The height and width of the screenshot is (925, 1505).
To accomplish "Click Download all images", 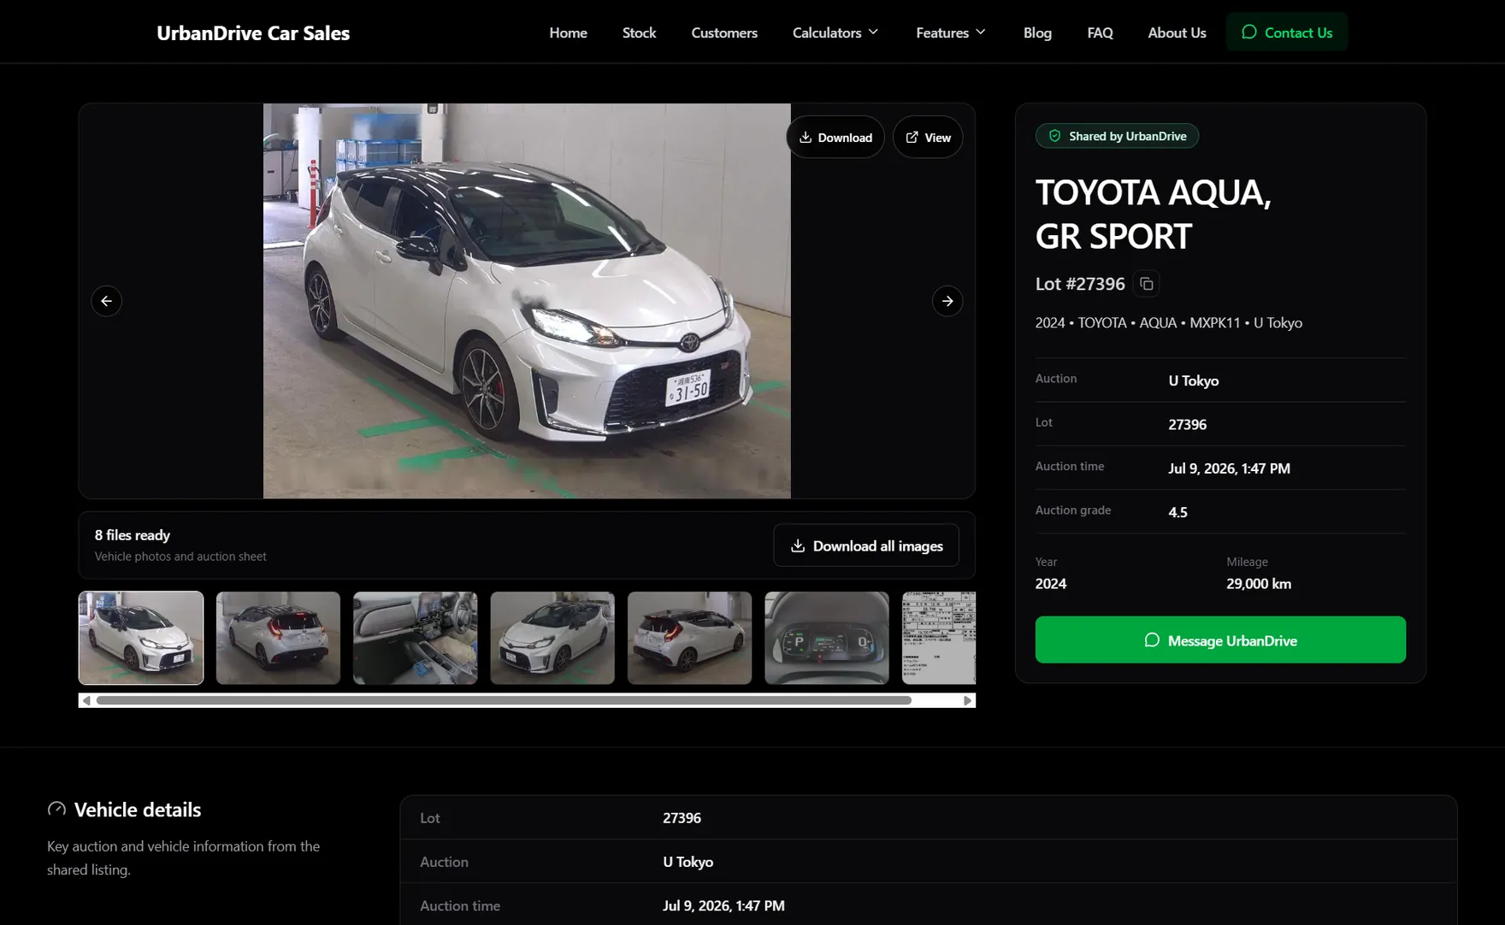I will 866,545.
